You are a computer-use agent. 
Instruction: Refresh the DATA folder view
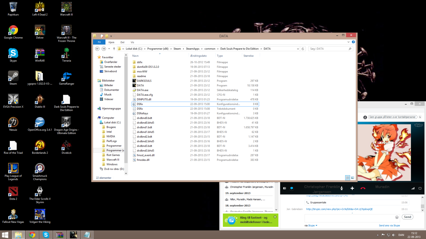point(303,49)
